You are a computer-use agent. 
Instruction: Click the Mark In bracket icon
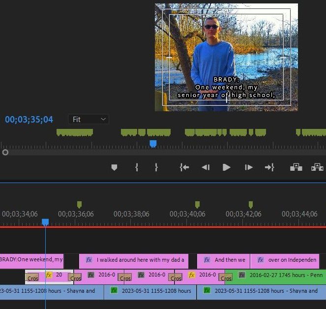coord(137,167)
